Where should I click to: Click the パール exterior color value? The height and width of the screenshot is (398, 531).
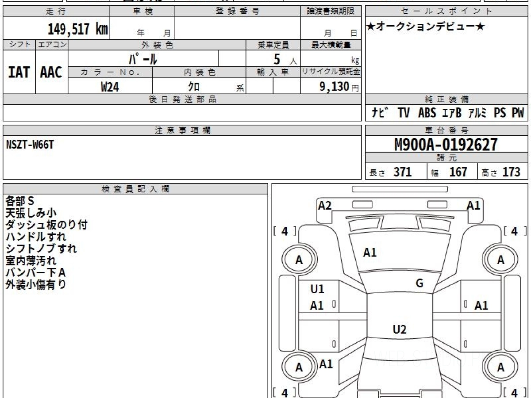click(x=143, y=58)
